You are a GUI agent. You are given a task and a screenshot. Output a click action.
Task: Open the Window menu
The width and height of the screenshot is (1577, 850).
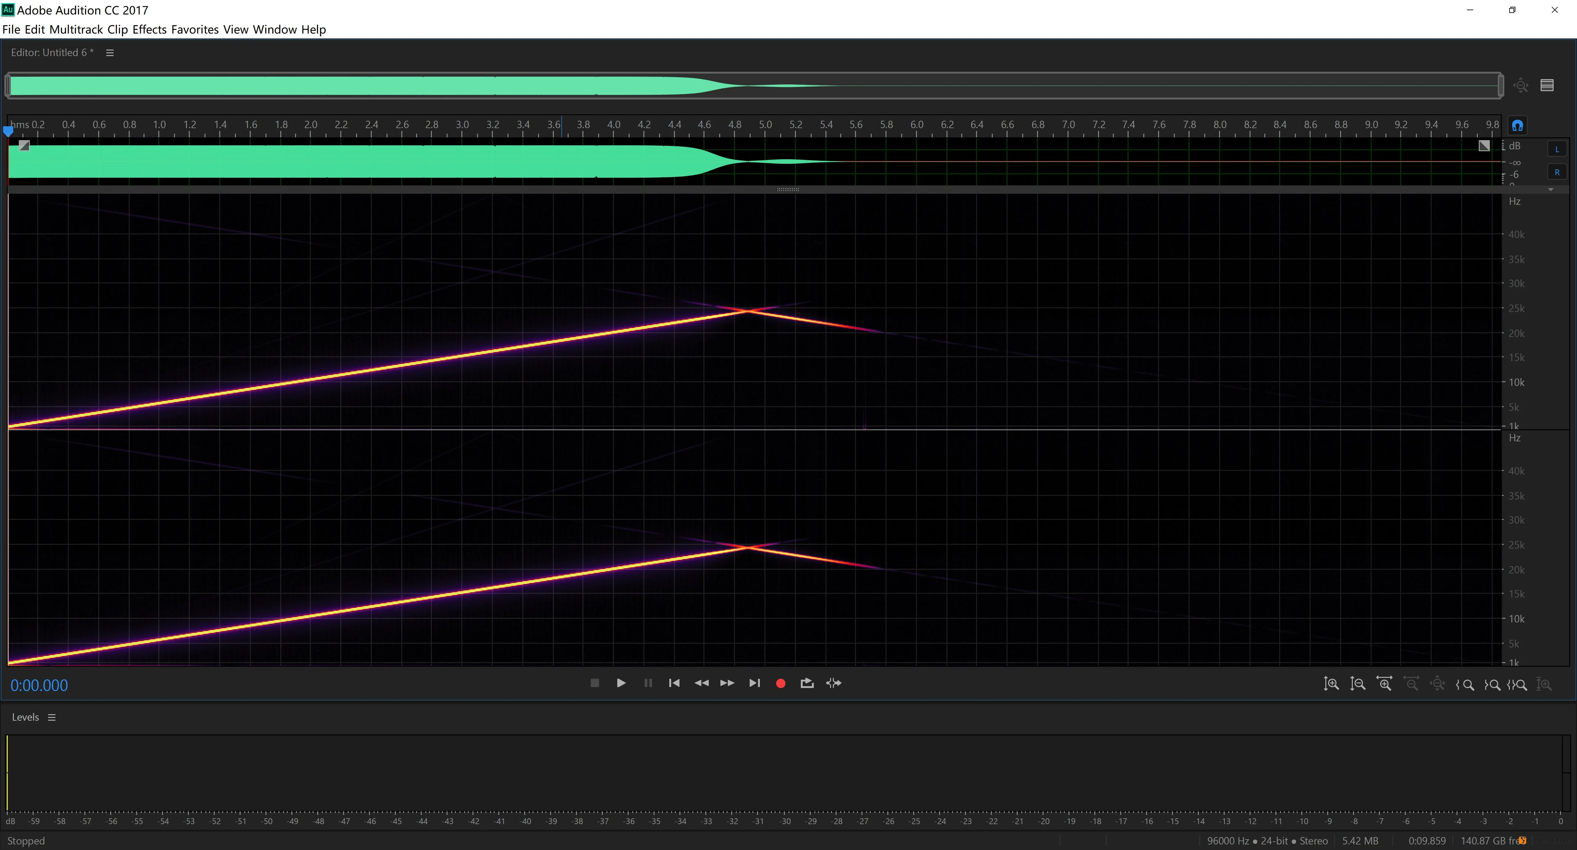[275, 29]
